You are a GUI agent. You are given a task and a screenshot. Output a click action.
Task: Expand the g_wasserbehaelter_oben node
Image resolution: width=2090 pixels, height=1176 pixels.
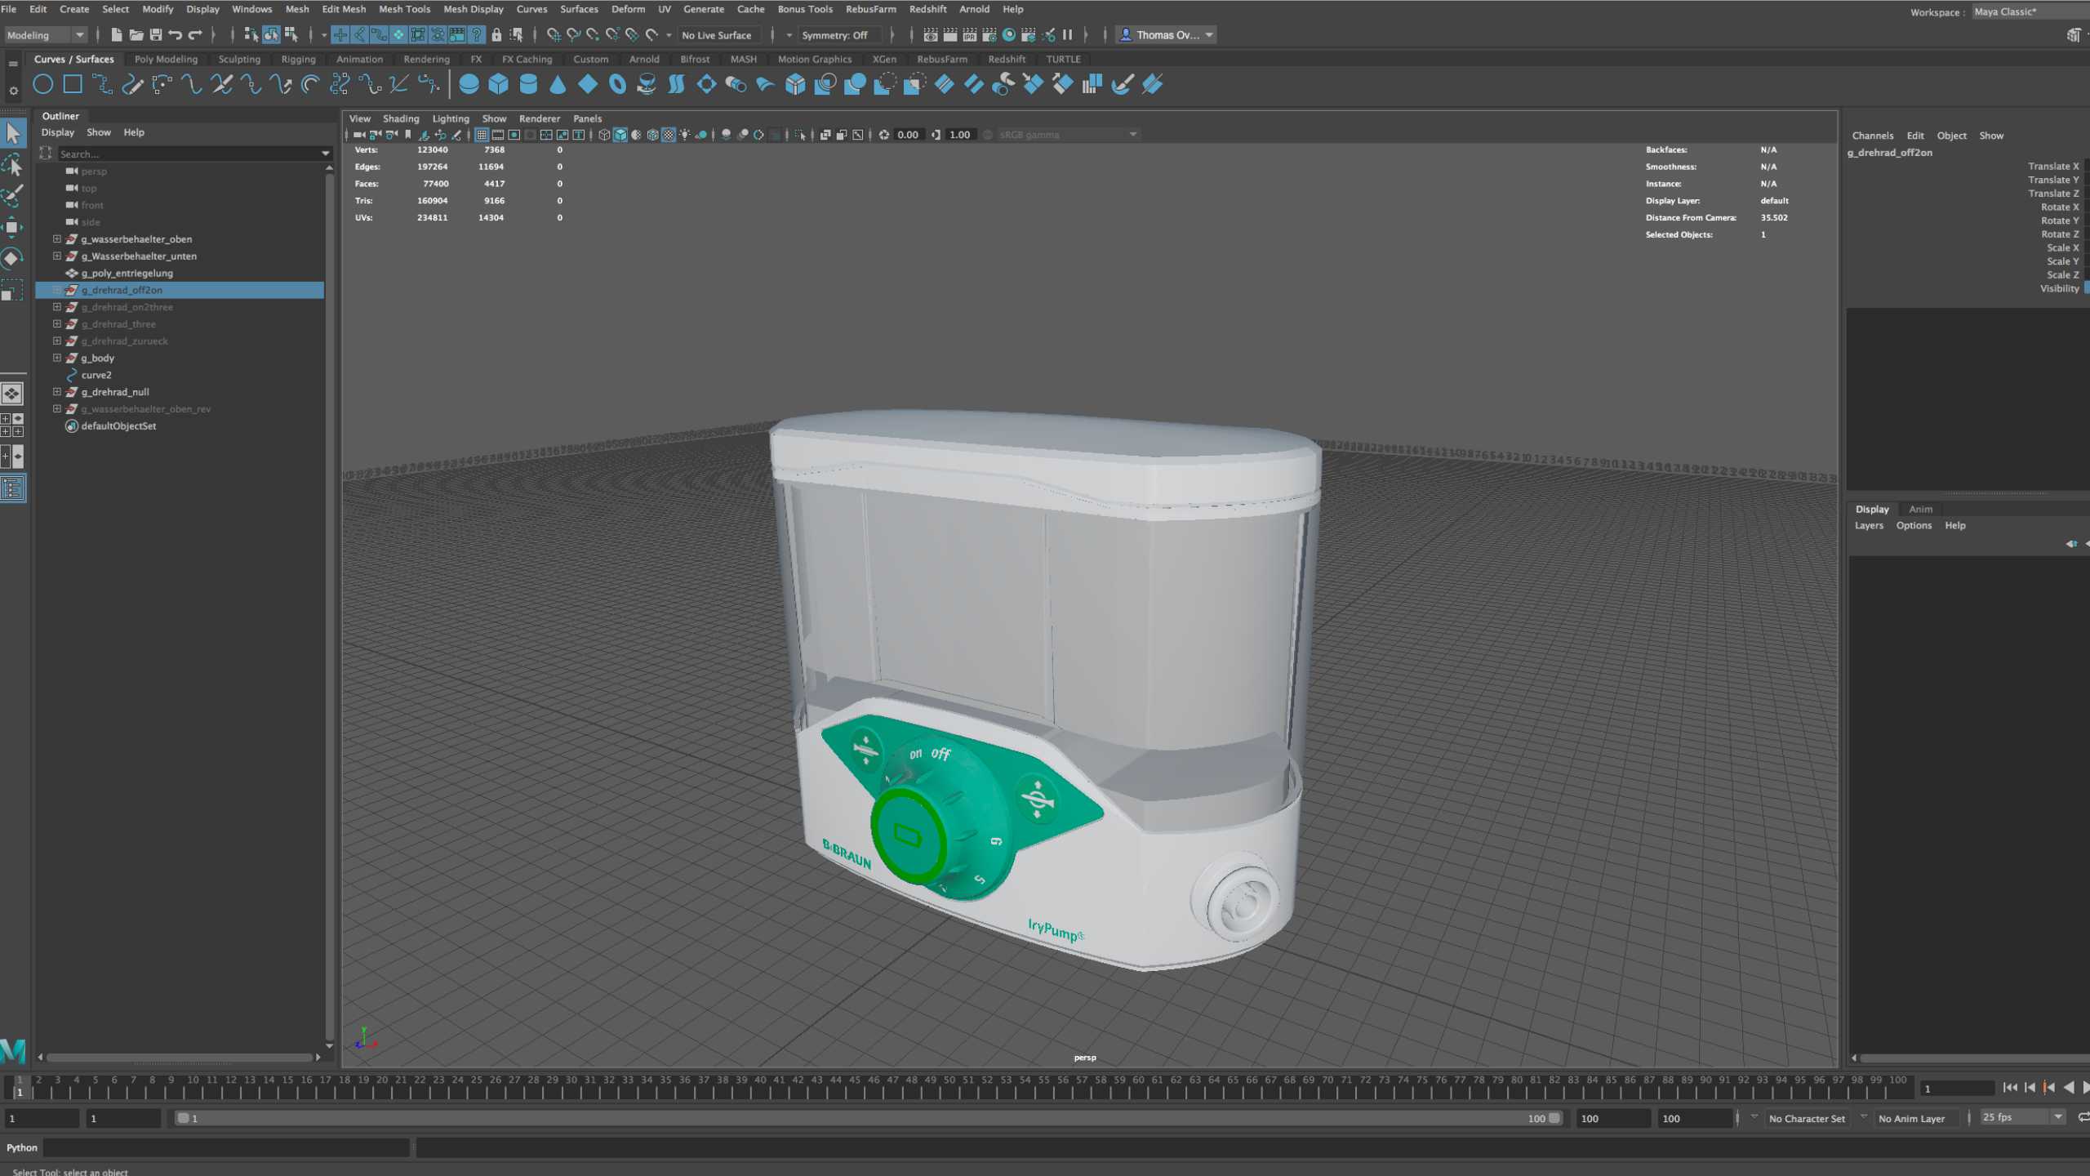(x=57, y=239)
